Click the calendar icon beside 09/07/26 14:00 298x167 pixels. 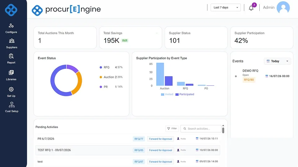click(197, 161)
